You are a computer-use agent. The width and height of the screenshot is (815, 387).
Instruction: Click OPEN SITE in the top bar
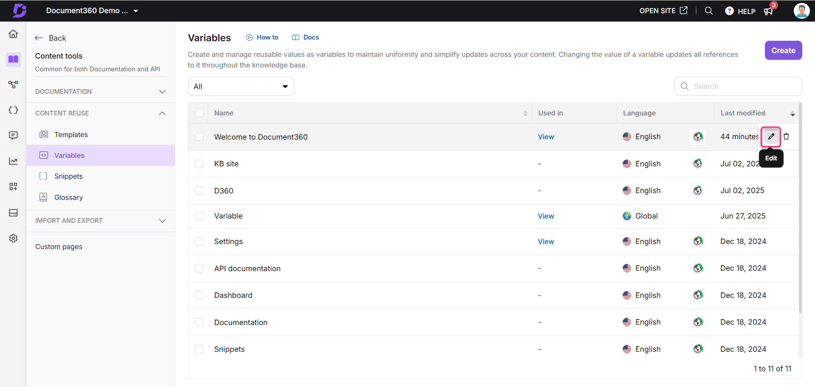663,11
